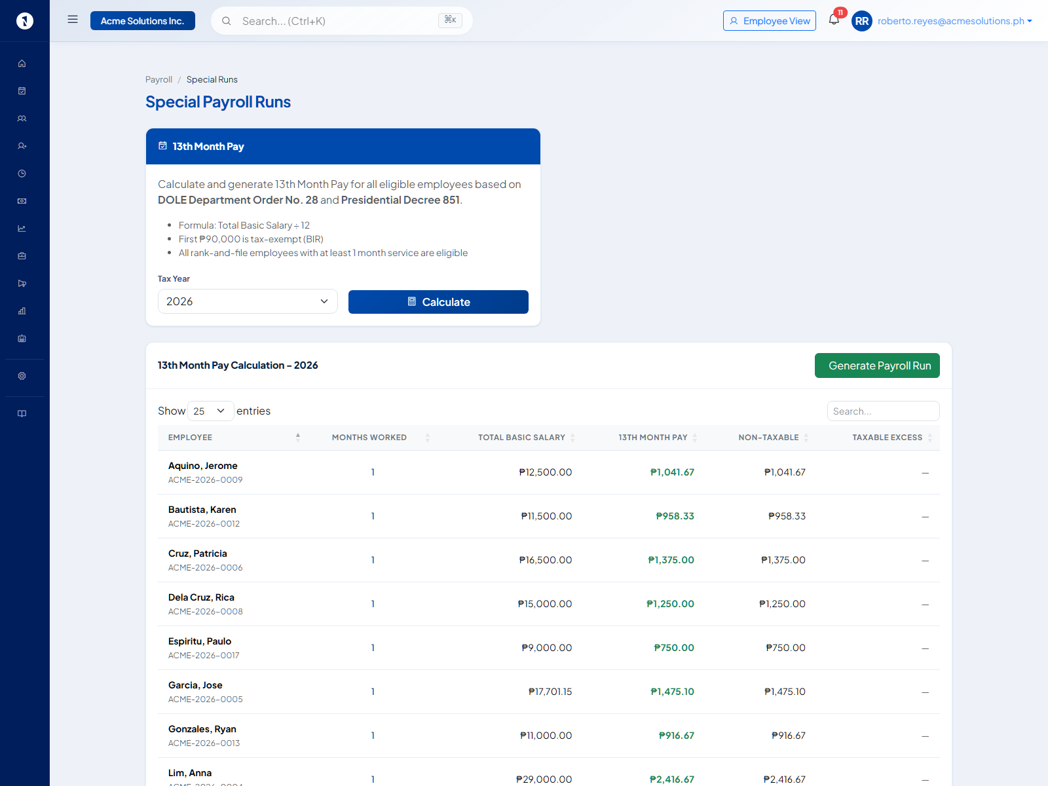Sort by Months Worked column
Screen dimensions: 1048x786
(x=372, y=438)
